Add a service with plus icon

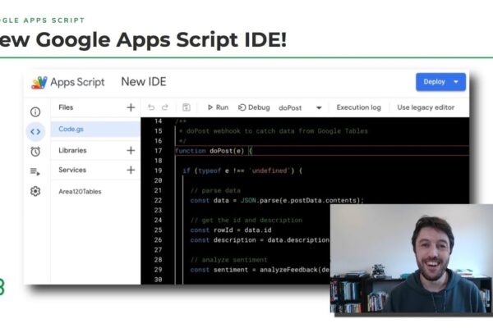(131, 170)
